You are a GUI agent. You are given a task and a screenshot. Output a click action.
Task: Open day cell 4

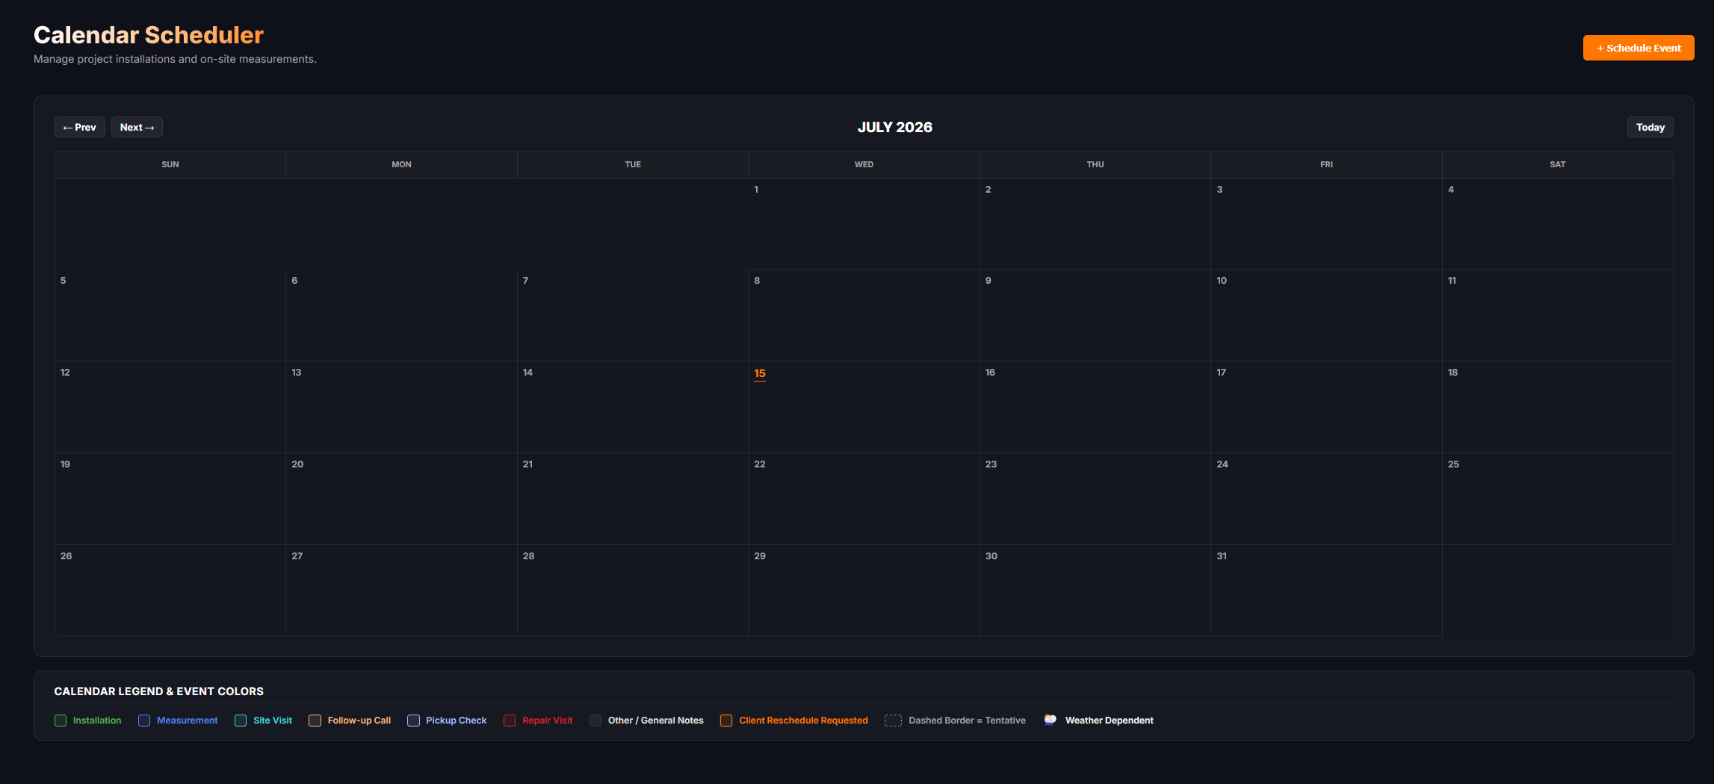[x=1558, y=223]
